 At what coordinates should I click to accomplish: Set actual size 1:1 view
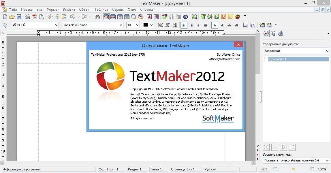(106, 17)
